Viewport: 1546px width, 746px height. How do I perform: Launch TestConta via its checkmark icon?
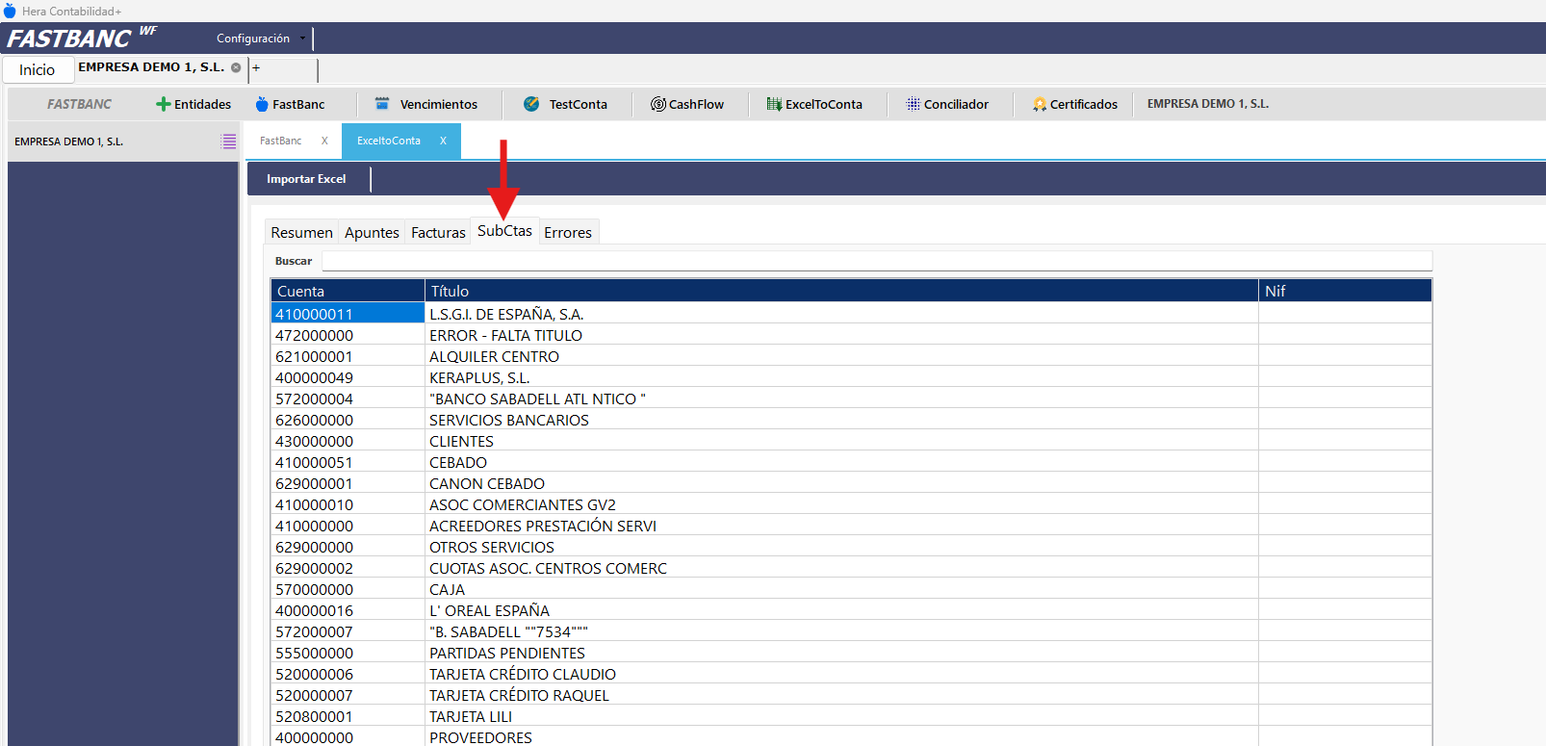click(531, 104)
